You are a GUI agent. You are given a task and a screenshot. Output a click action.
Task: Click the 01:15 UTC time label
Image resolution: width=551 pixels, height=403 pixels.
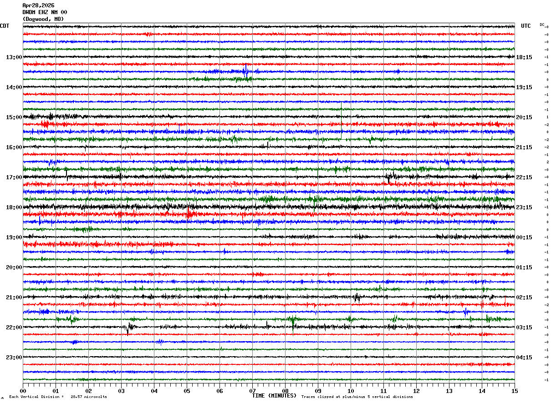(x=524, y=267)
